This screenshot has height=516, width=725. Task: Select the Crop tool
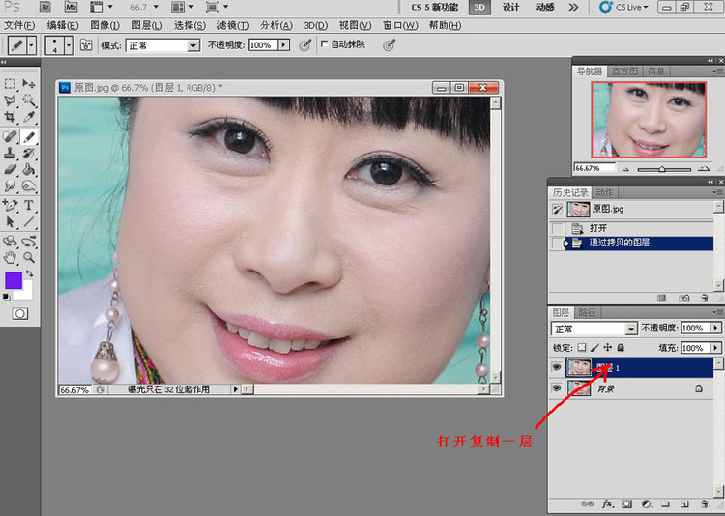coord(10,117)
